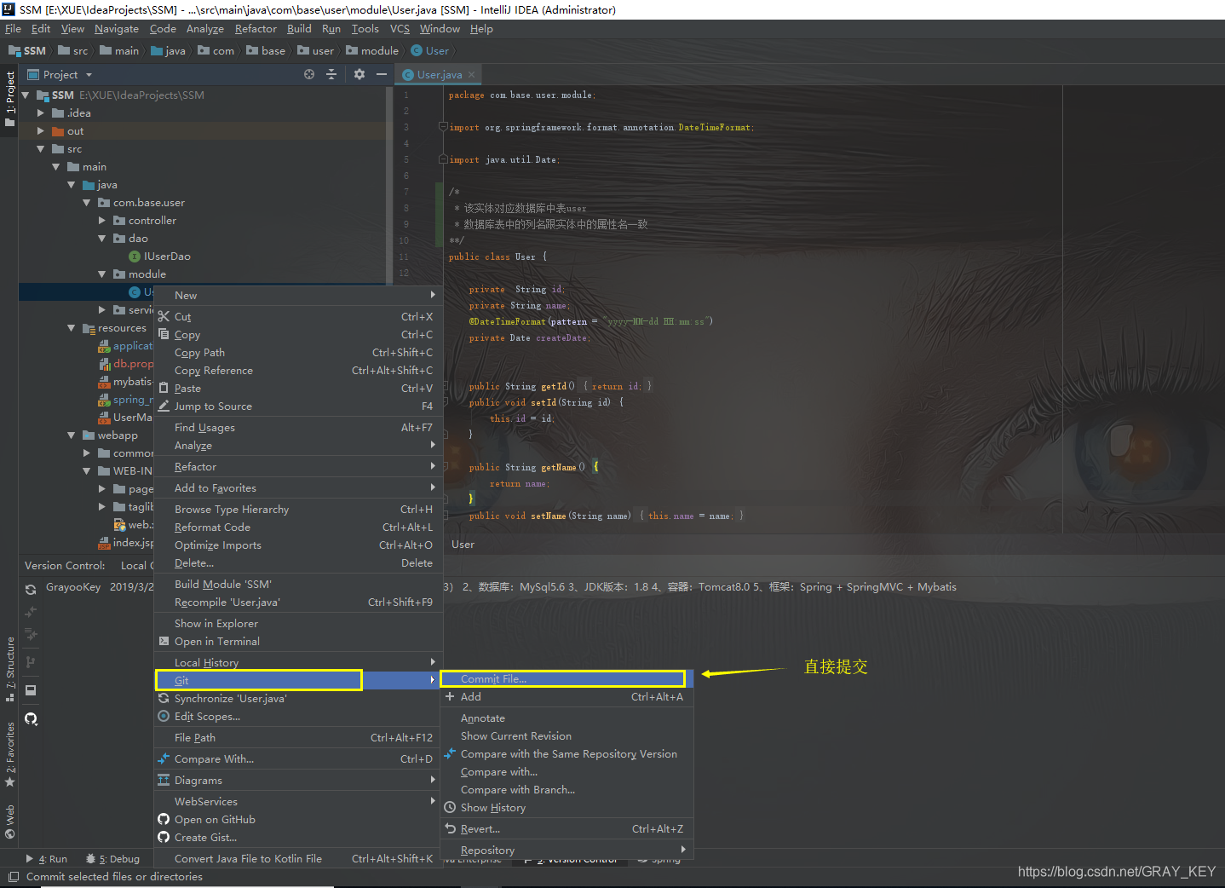This screenshot has height=888, width=1225.
Task: Refresh the Version Control log
Action: [x=31, y=589]
